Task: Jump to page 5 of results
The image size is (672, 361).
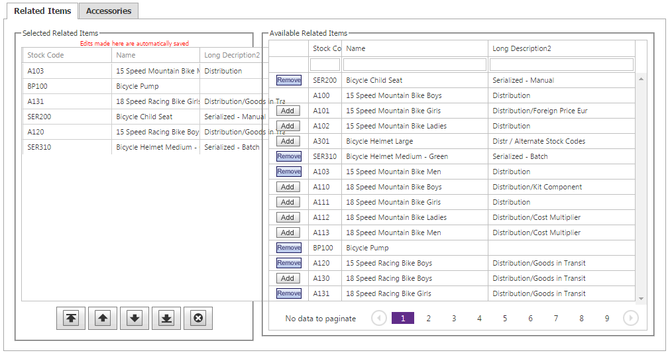Action: click(x=505, y=319)
